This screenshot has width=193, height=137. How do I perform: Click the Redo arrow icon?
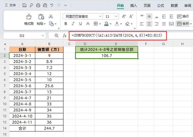coord(59,5)
